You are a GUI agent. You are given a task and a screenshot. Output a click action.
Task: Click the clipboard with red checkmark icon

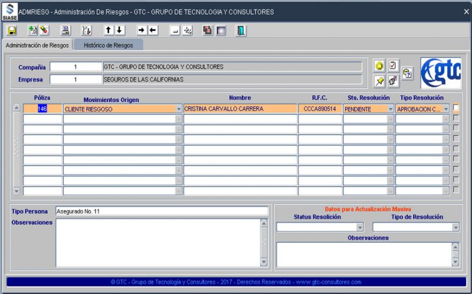[394, 66]
